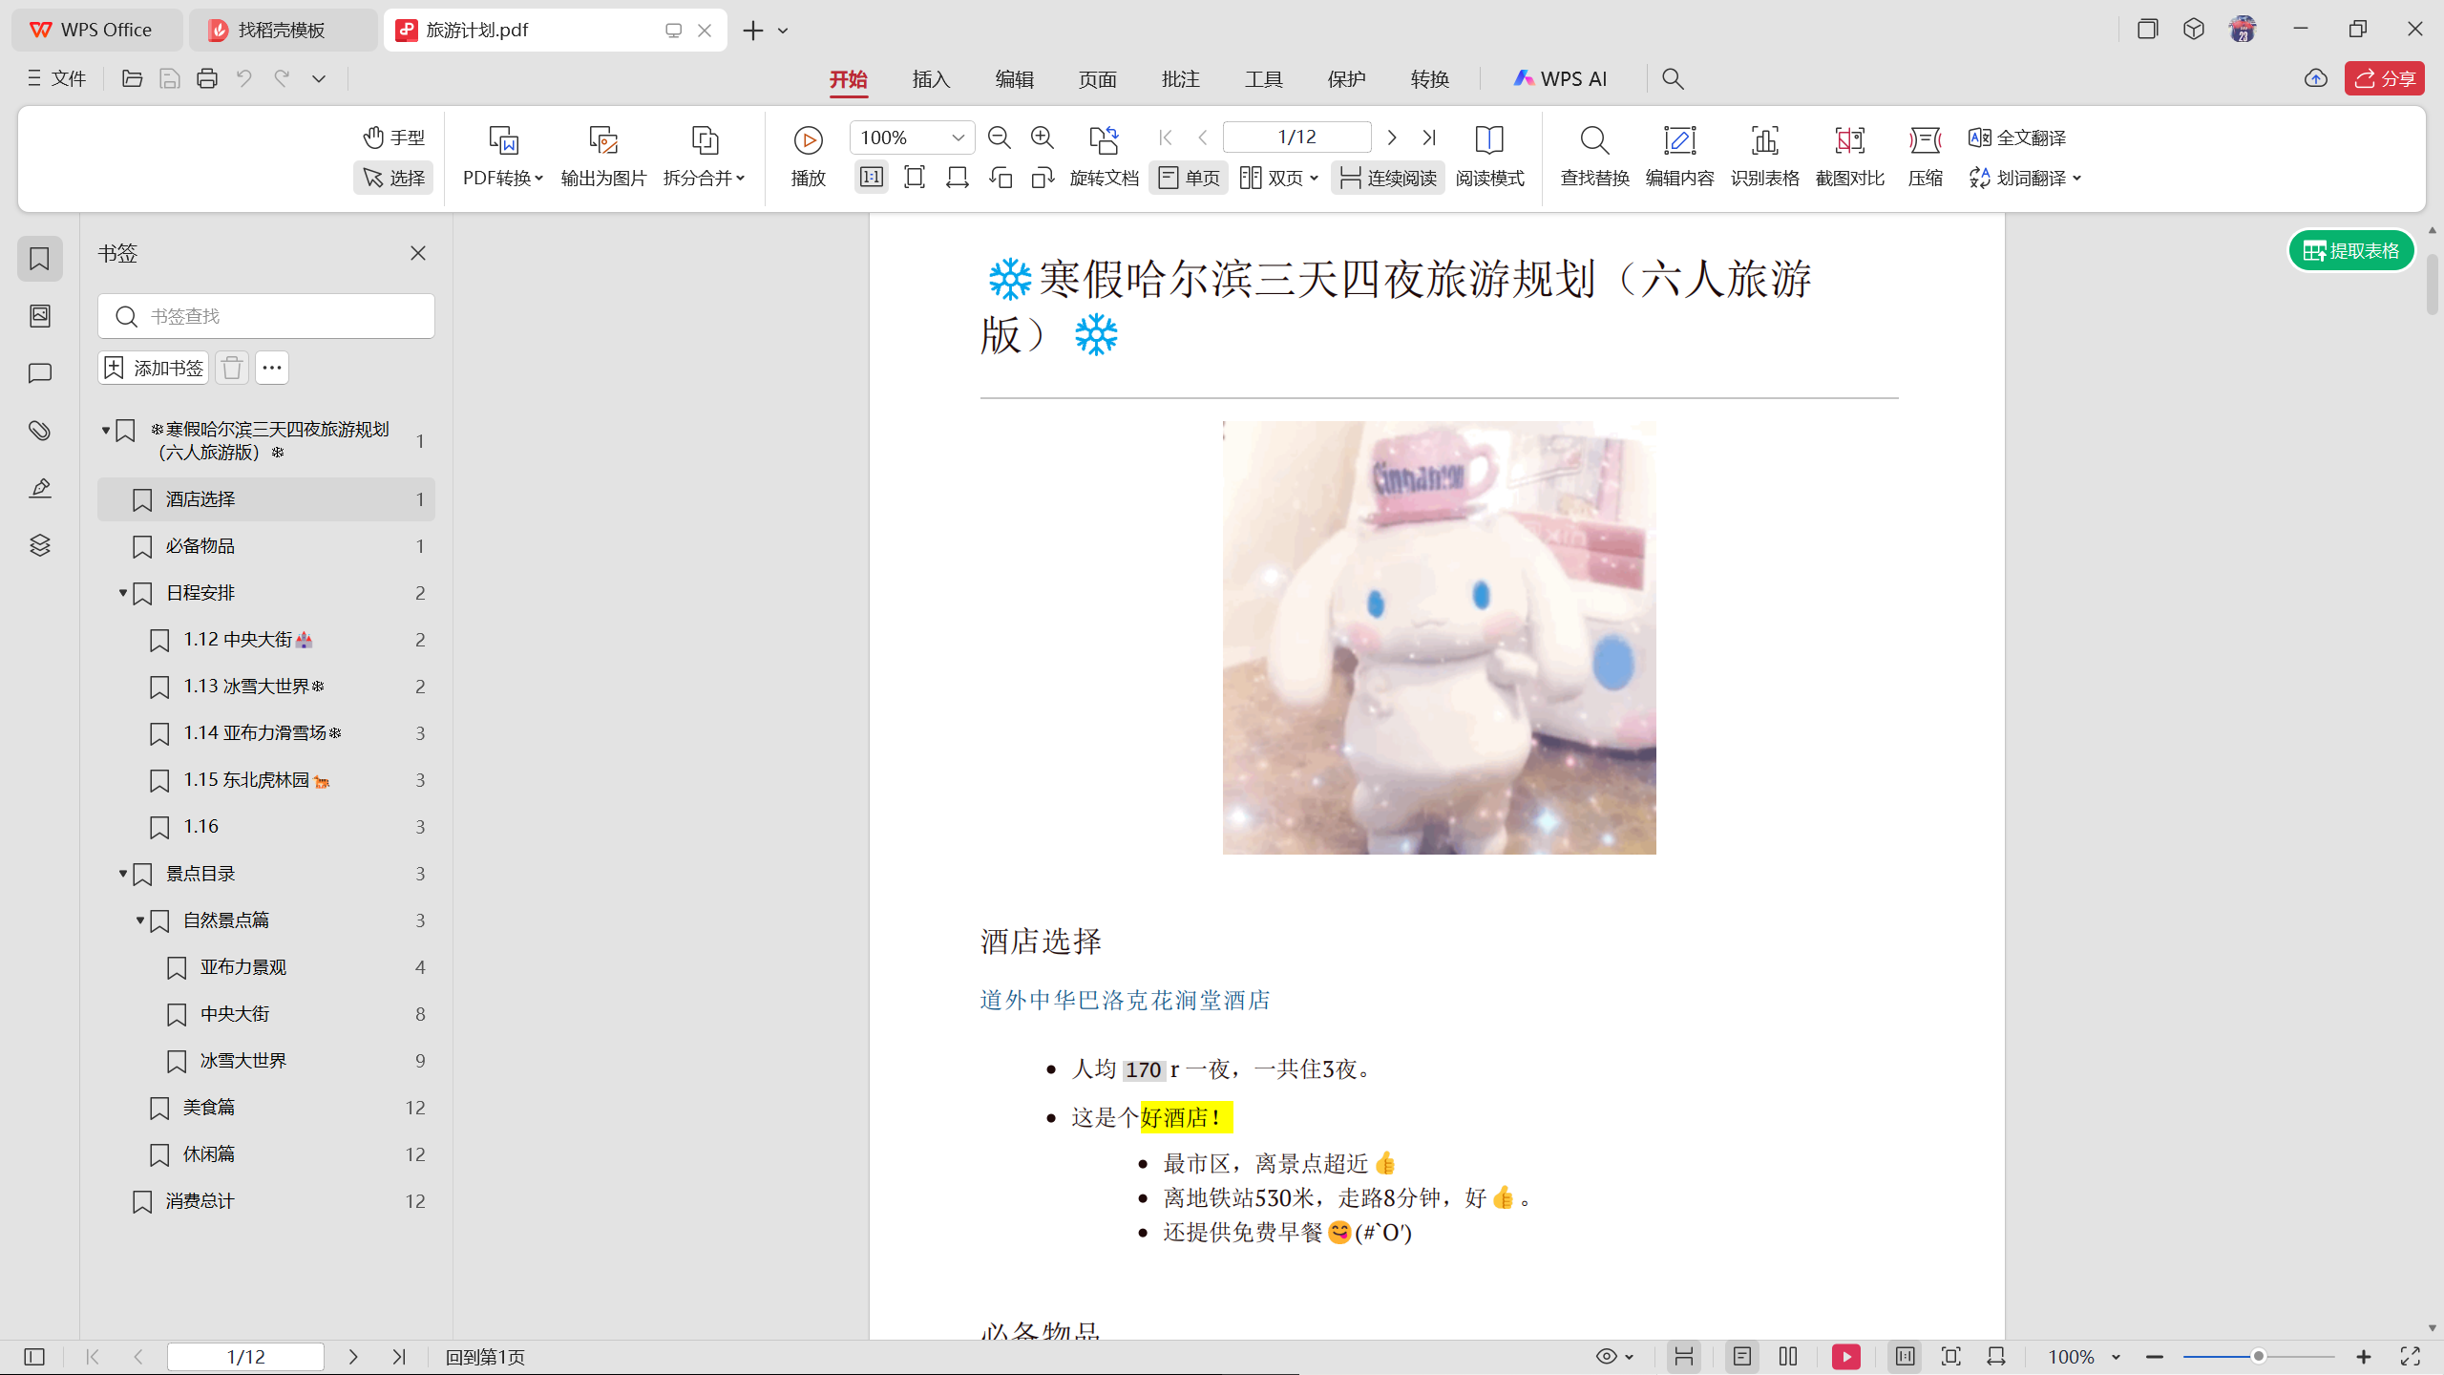Switch to the 页面 ribbon tab
The image size is (2444, 1375).
click(x=1097, y=79)
